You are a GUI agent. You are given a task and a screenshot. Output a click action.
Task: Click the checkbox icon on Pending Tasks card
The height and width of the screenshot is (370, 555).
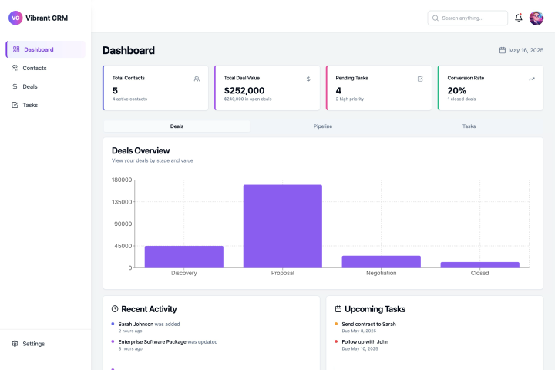coord(420,79)
